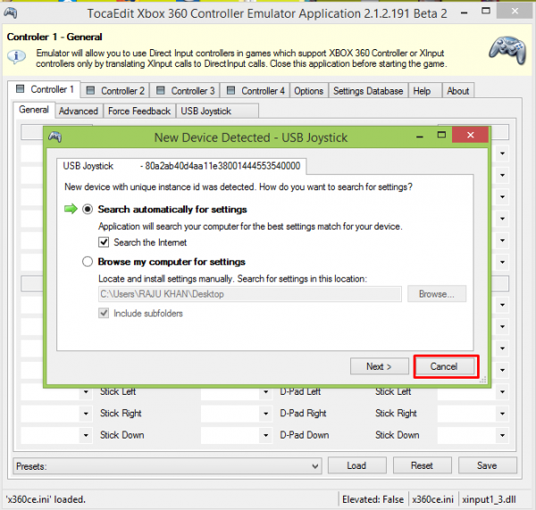This screenshot has width=536, height=510.
Task: Click the xinput1_3.dll status bar entry
Action: tap(489, 499)
